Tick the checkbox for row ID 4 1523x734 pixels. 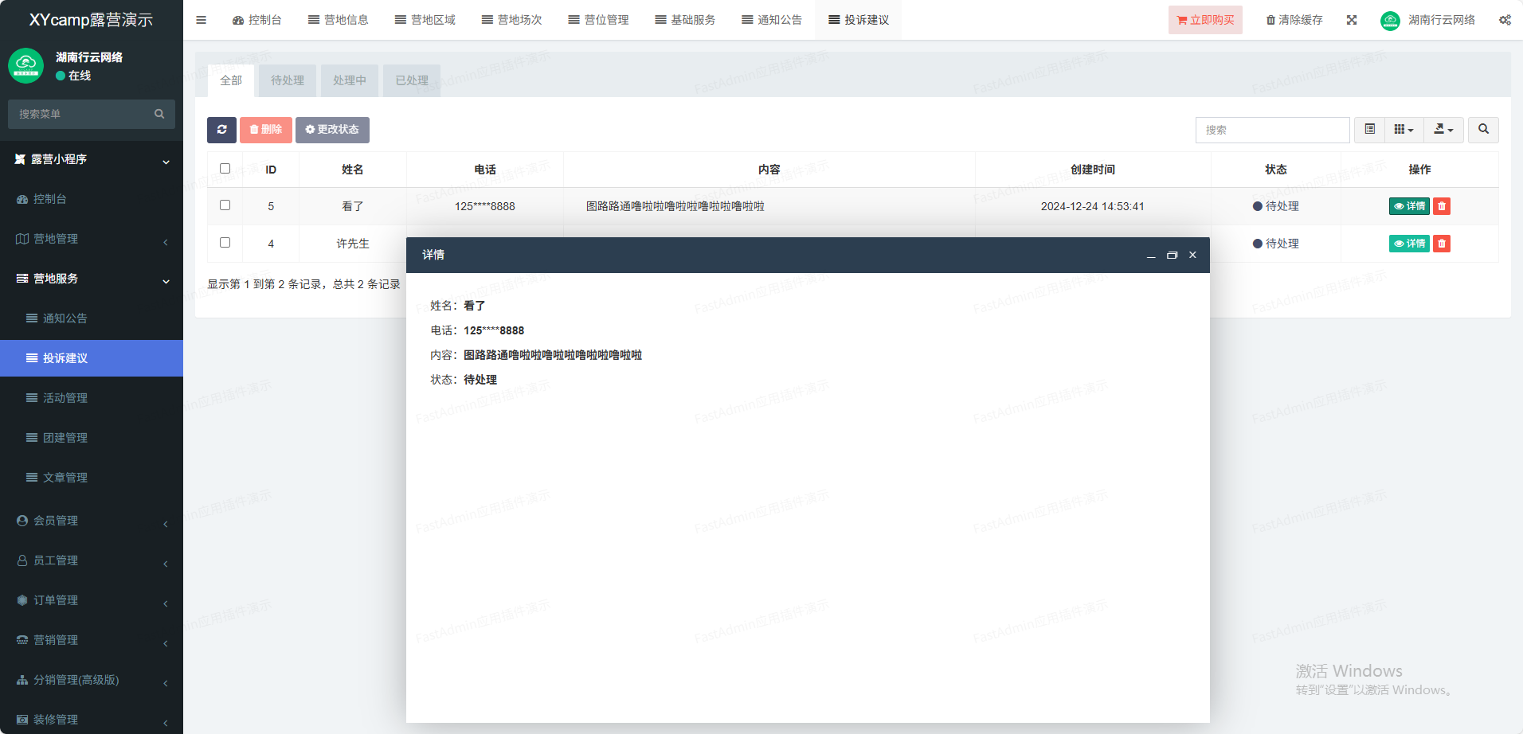coord(225,243)
